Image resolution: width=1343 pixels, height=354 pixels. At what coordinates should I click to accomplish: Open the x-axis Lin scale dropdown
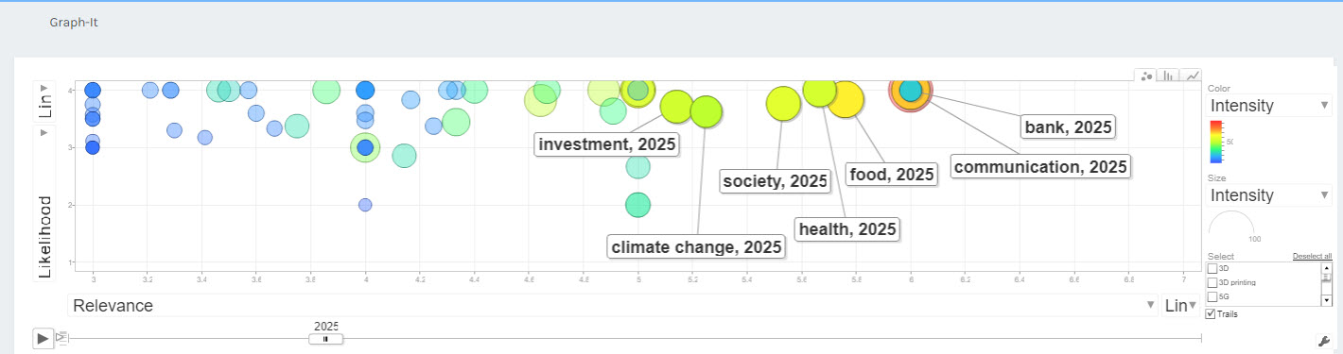tap(1180, 305)
